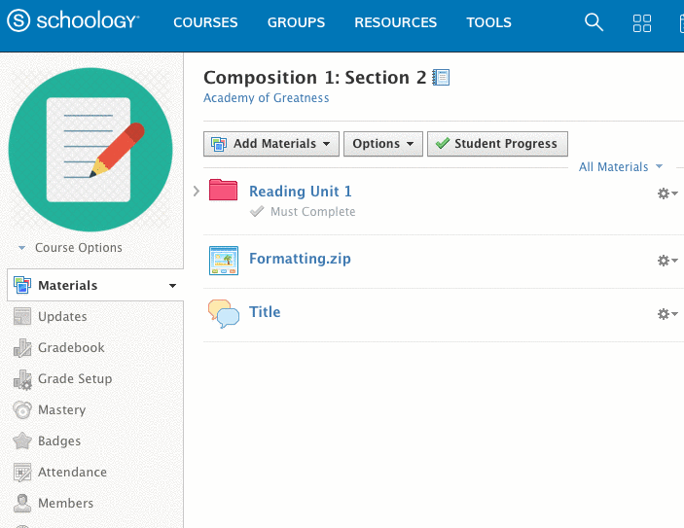Expand the Reading Unit 1 folder arrow
Image resolution: width=684 pixels, height=528 pixels.
coord(197,191)
